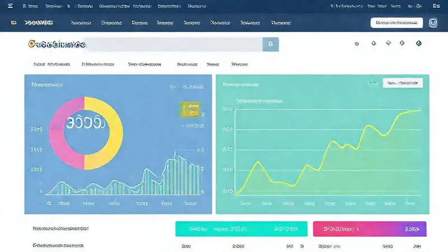Click the small logo icon starting the second navigation bar
The height and width of the screenshot is (252, 448).
pos(13,22)
